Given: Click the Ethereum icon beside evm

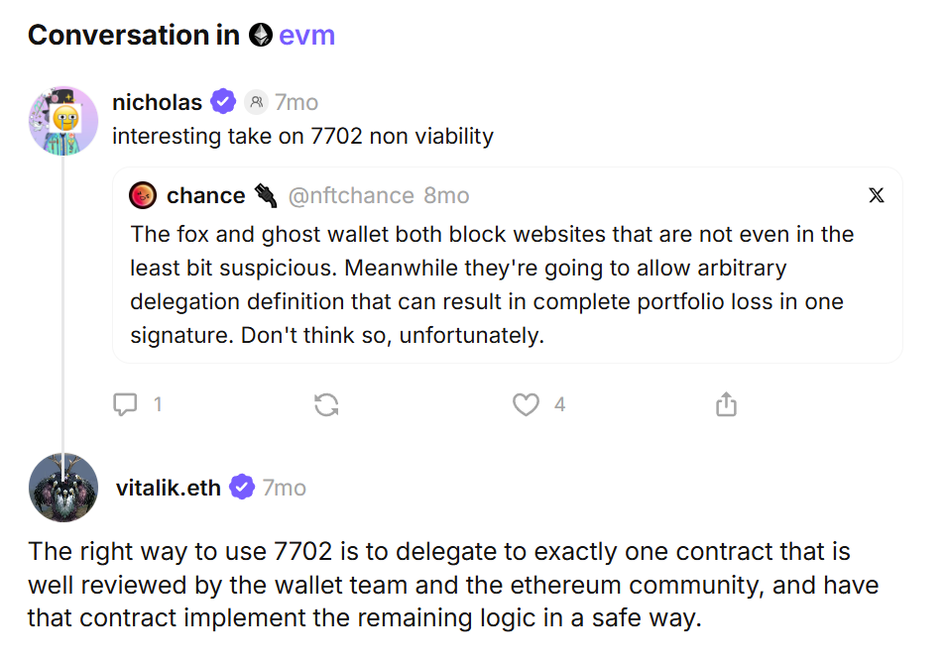Looking at the screenshot, I should [x=260, y=36].
